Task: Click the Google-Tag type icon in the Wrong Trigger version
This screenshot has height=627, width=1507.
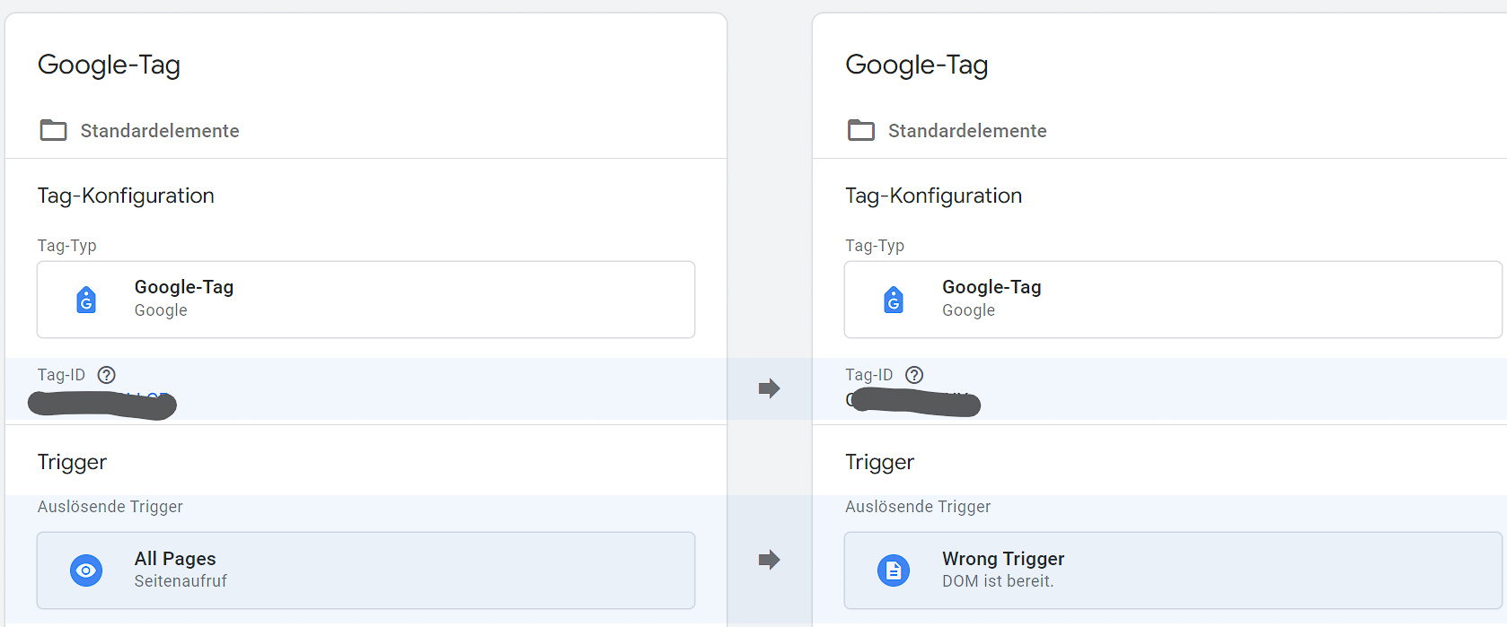Action: [894, 300]
